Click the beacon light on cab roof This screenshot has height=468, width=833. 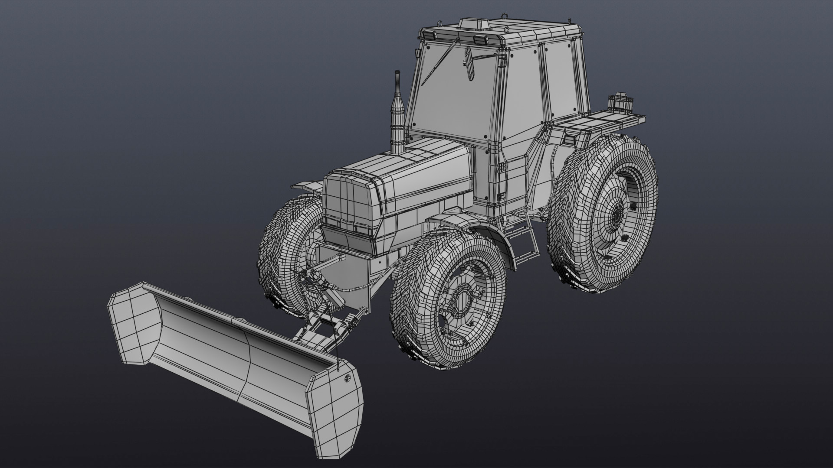[474, 23]
